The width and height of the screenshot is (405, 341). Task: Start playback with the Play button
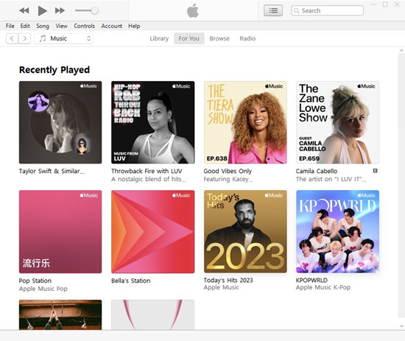click(43, 10)
